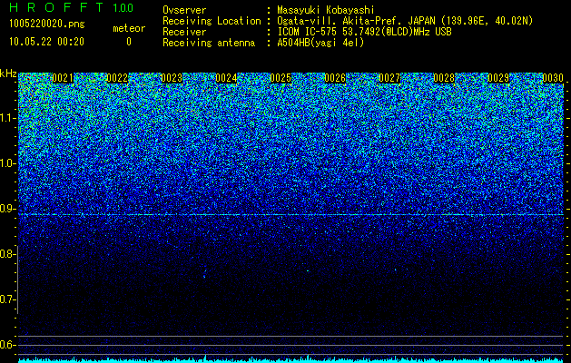The height and width of the screenshot is (363, 571).
Task: Click the 0028 time marker
Action: point(444,78)
